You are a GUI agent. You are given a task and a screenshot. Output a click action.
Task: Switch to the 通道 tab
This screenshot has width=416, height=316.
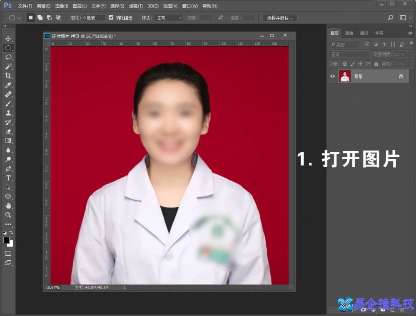[x=349, y=33]
